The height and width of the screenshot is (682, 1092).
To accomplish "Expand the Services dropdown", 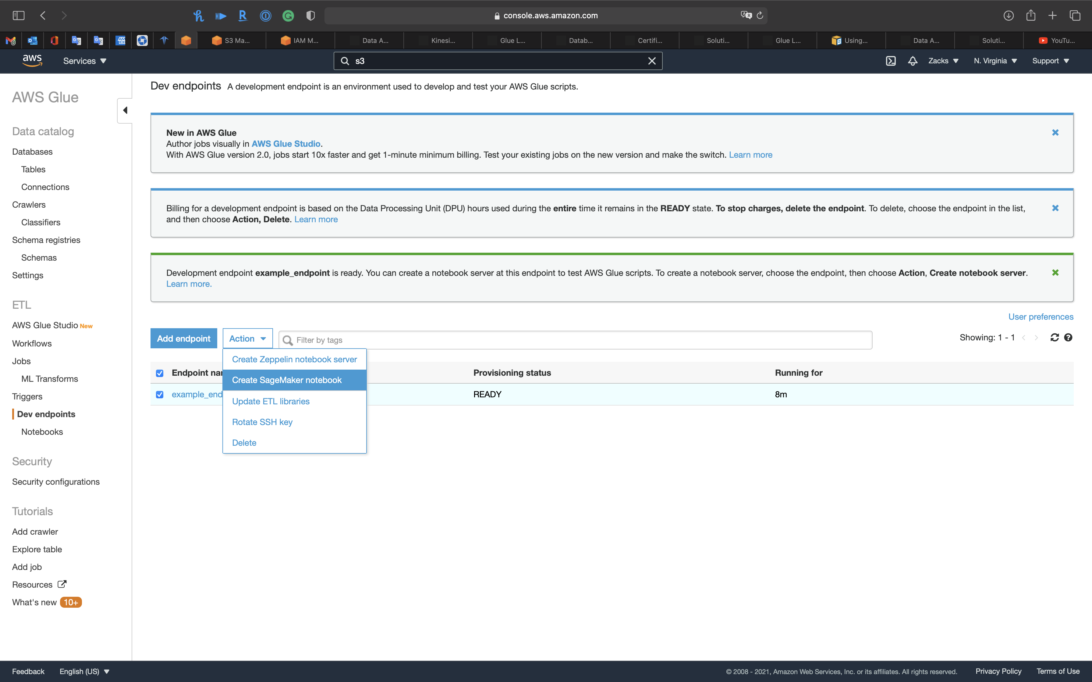I will pyautogui.click(x=84, y=61).
